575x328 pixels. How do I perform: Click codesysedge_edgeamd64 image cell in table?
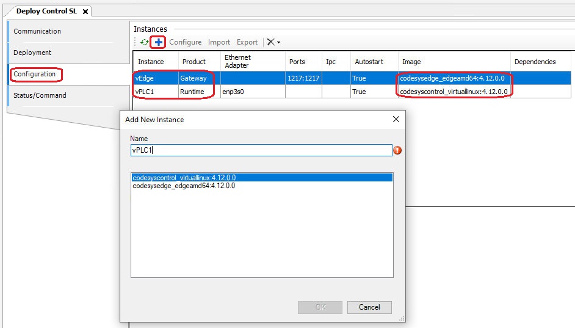coord(454,78)
